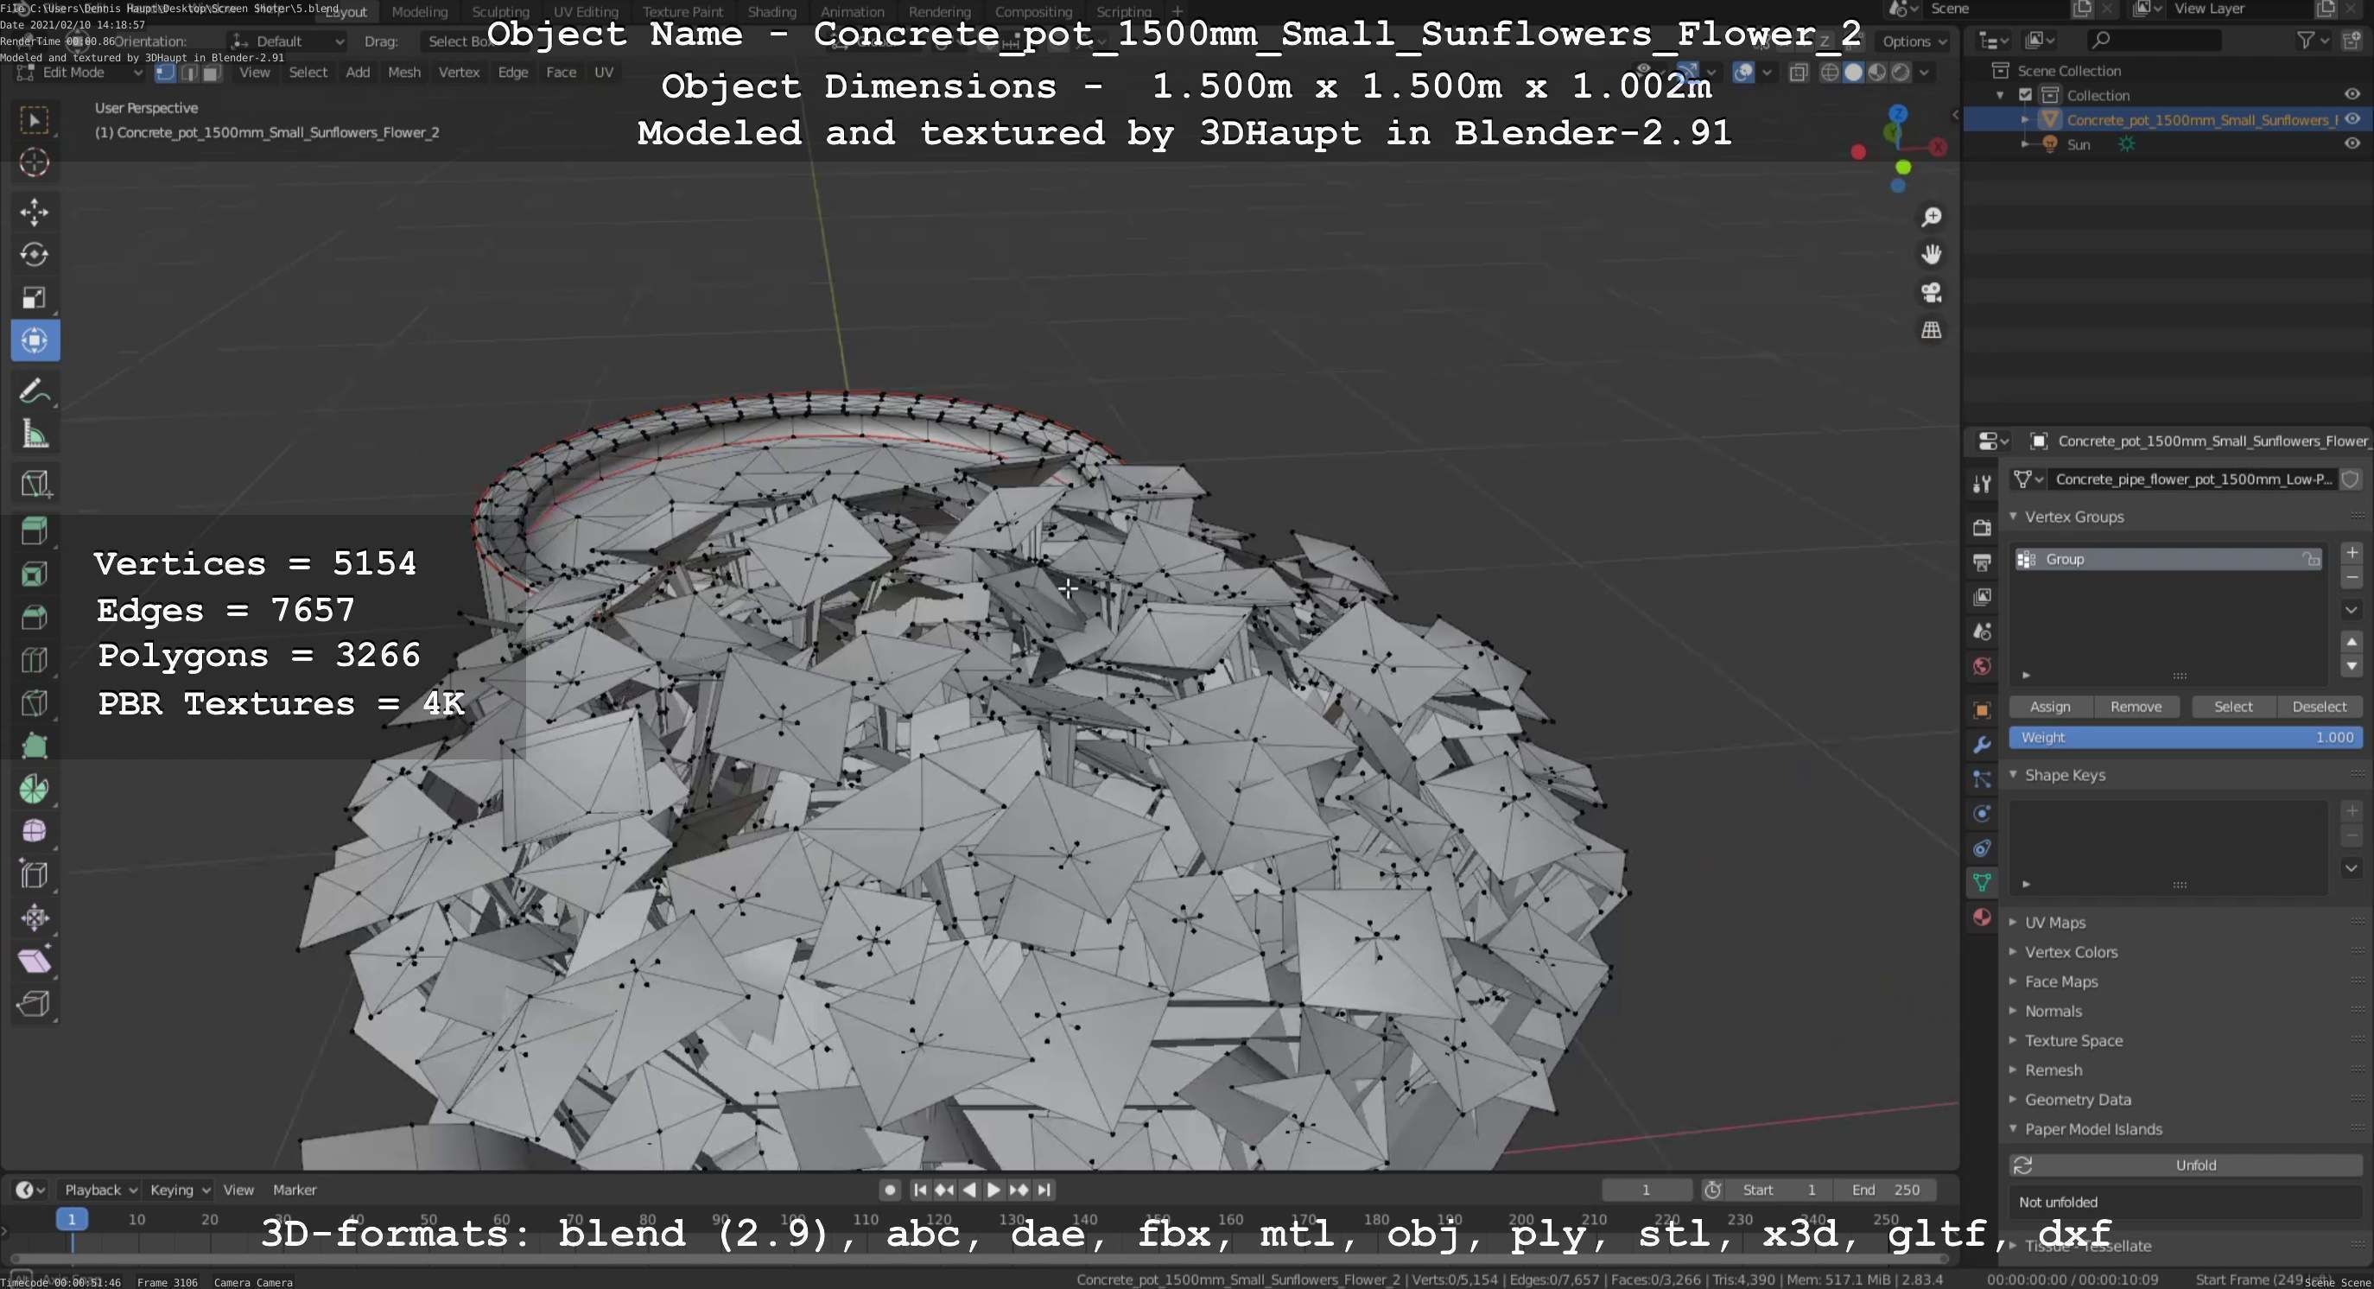
Task: Select the Smooth tool
Action: pyautogui.click(x=34, y=831)
